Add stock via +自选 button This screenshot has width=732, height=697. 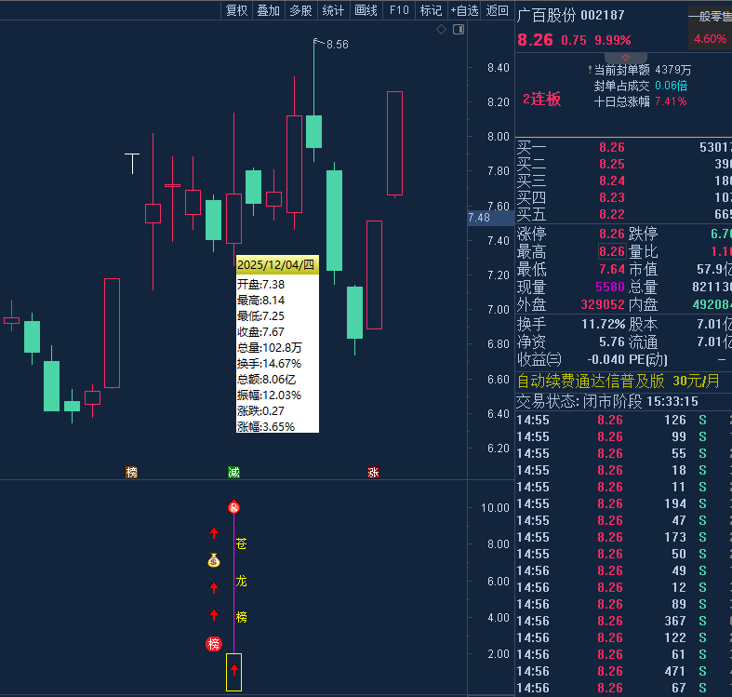(x=464, y=10)
